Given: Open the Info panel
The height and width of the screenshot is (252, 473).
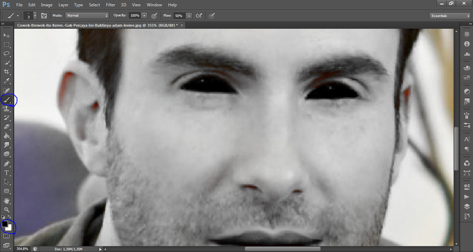Looking at the screenshot, I should (466, 44).
